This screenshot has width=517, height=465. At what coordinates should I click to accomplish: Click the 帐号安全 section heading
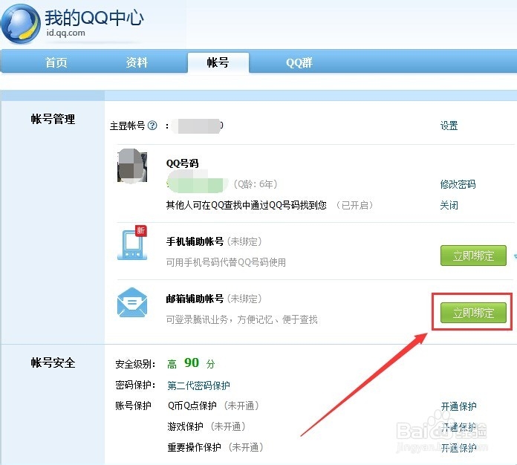(53, 362)
